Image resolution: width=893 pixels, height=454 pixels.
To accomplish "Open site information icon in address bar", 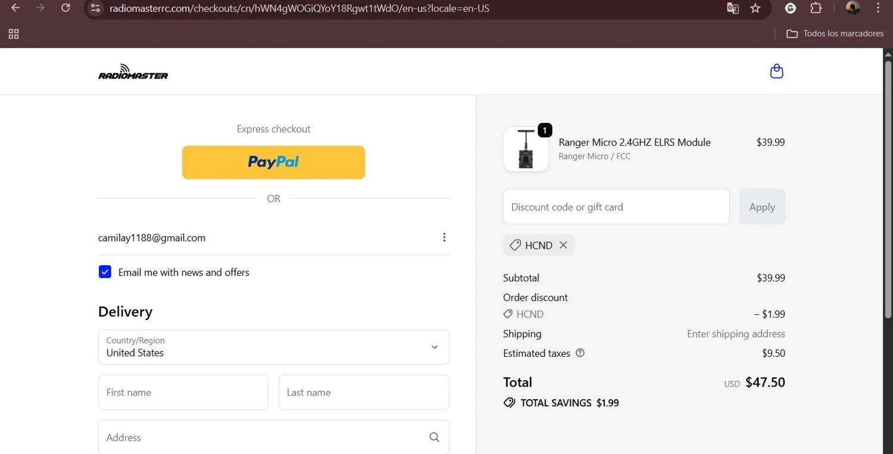I will (95, 8).
